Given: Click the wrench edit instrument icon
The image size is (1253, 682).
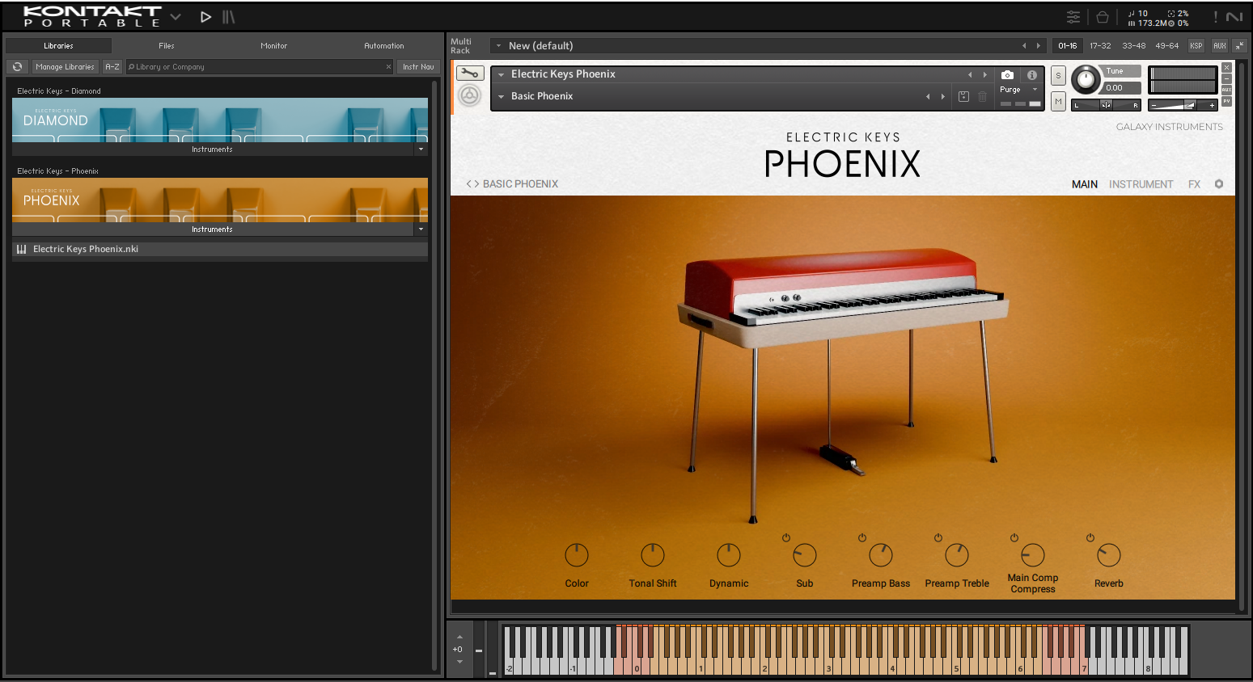Looking at the screenshot, I should (469, 74).
